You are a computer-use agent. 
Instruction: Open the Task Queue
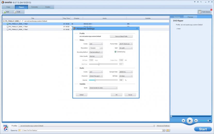204,12
